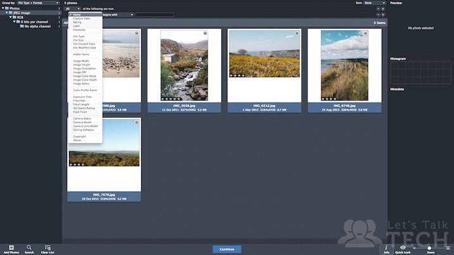
Task: Click the 8 bits per channel folder icon
Action: (x=18, y=22)
